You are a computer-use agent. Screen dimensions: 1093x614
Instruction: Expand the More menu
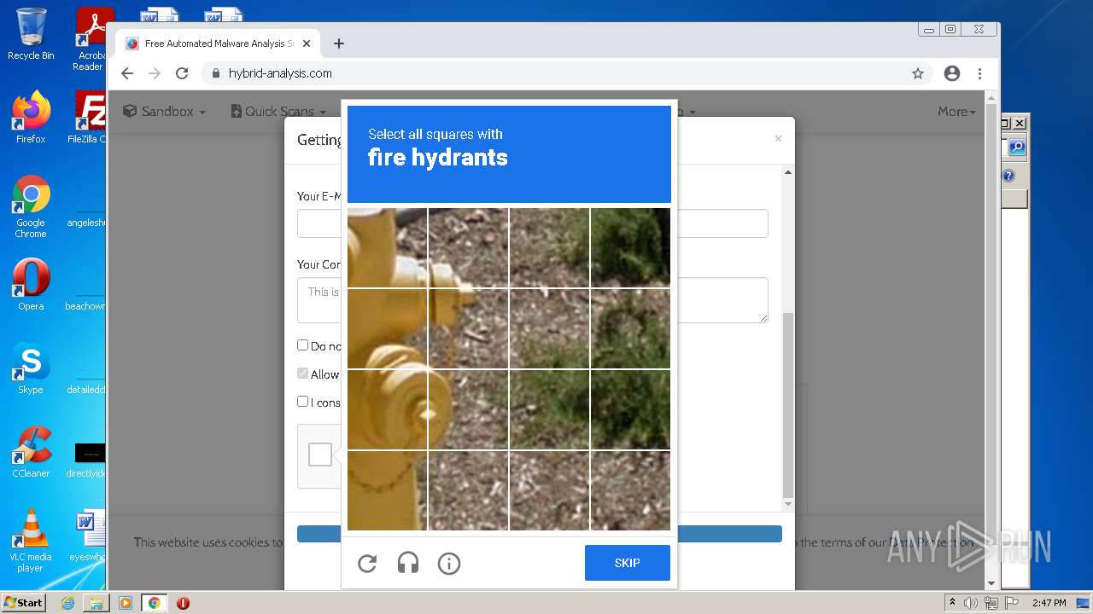(x=956, y=111)
